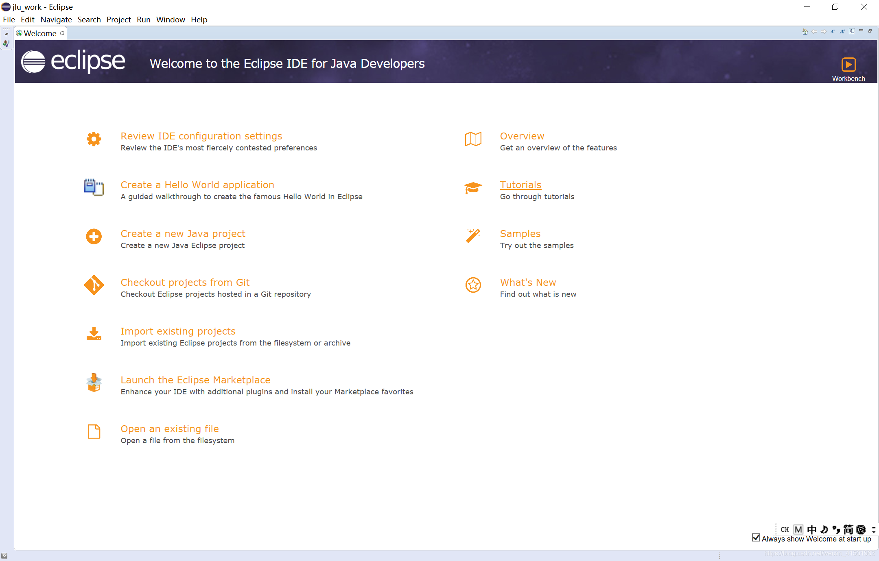Open the What's New link
This screenshot has height=561, width=879.
coord(528,282)
